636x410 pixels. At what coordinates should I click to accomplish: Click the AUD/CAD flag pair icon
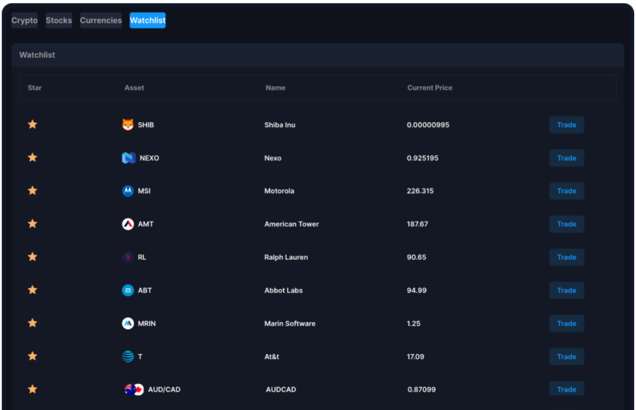pyautogui.click(x=134, y=390)
